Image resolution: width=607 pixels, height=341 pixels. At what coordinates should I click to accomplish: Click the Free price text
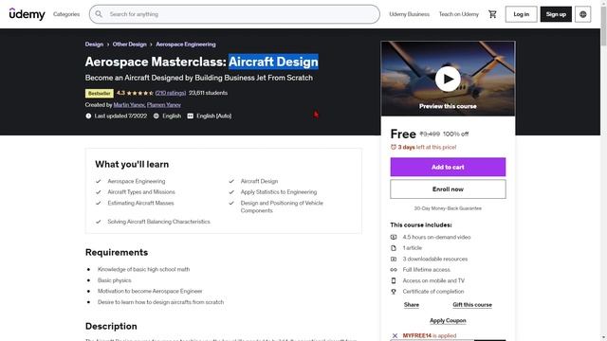coord(403,134)
